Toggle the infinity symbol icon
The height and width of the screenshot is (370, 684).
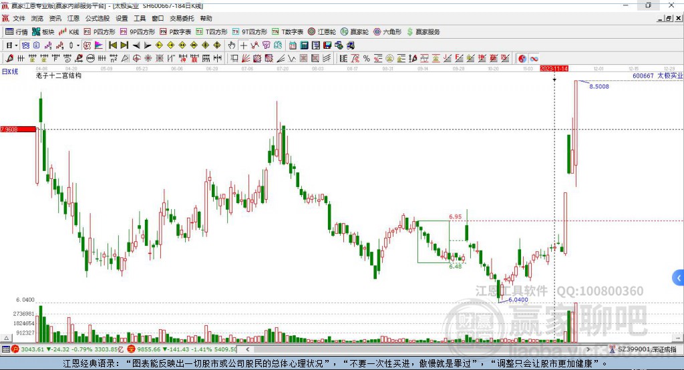pyautogui.click(x=534, y=59)
